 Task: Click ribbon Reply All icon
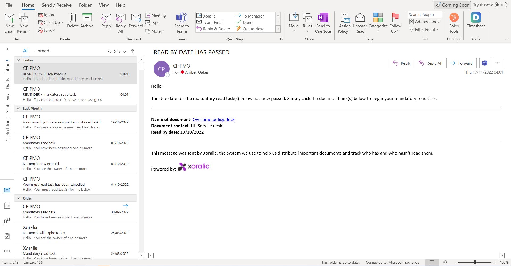tap(121, 23)
